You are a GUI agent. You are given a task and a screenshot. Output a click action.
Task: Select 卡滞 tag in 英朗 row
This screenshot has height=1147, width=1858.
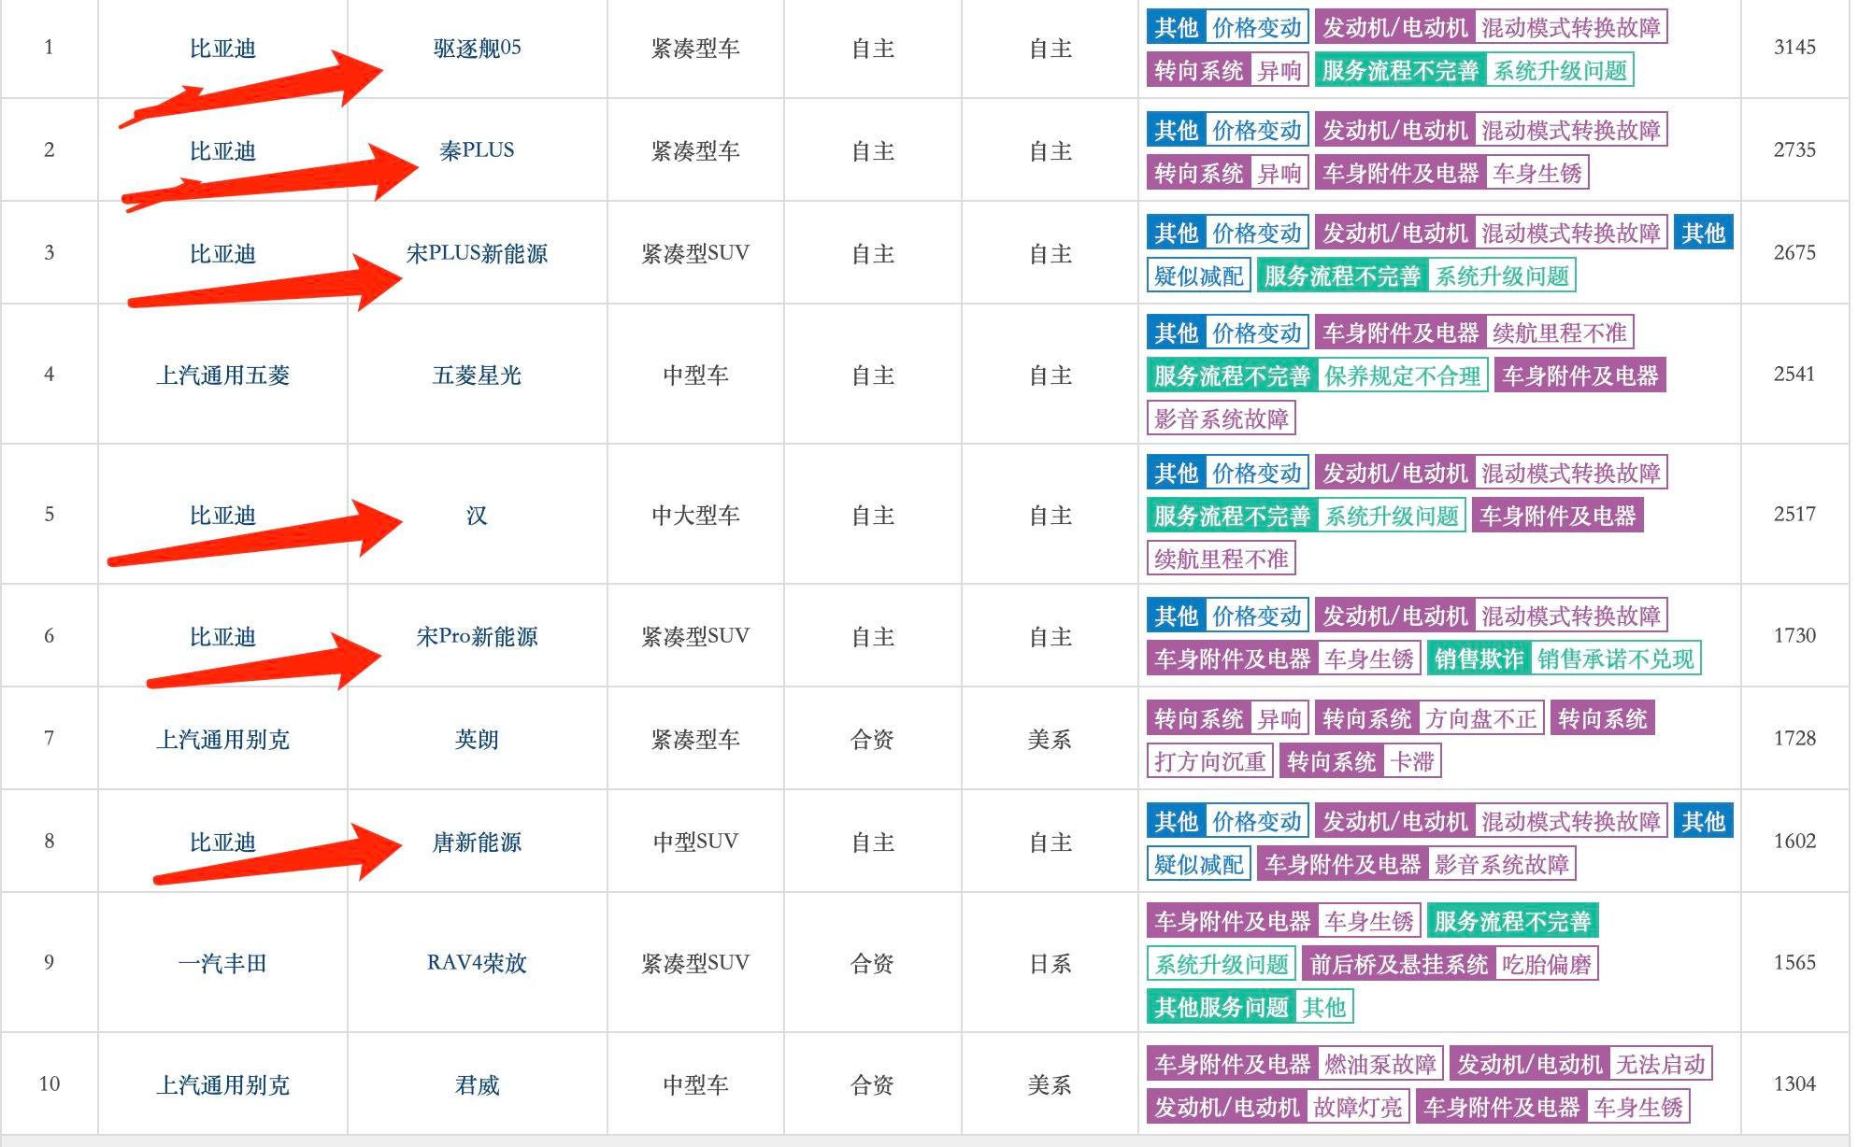tap(1412, 762)
